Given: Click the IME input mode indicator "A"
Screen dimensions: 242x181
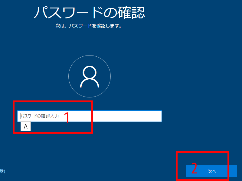Looking at the screenshot, I should click(26, 127).
